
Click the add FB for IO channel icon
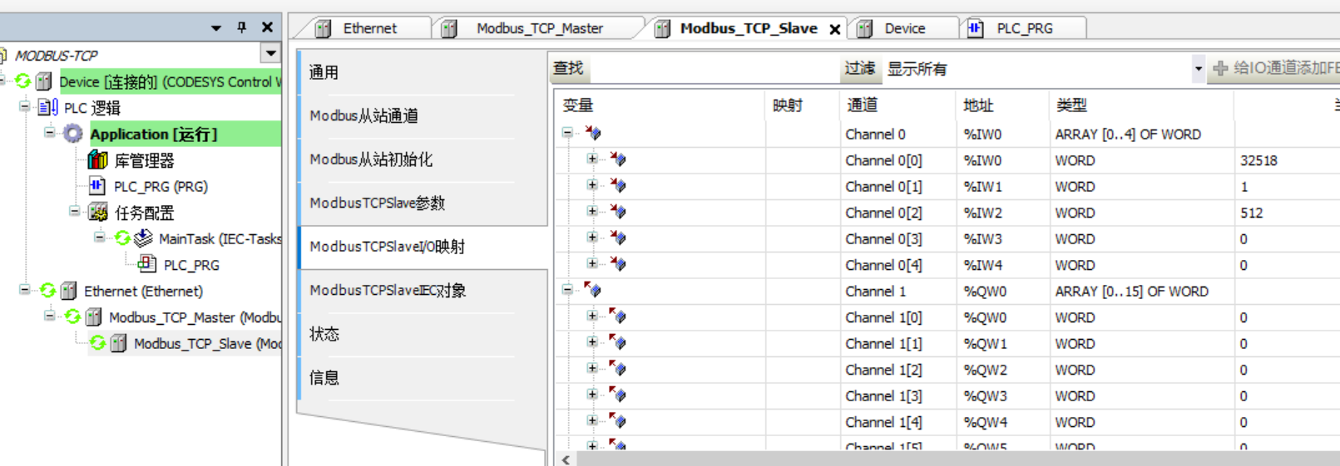click(x=1220, y=69)
